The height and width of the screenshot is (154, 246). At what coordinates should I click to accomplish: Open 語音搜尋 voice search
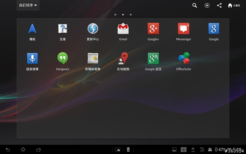pyautogui.click(x=32, y=62)
